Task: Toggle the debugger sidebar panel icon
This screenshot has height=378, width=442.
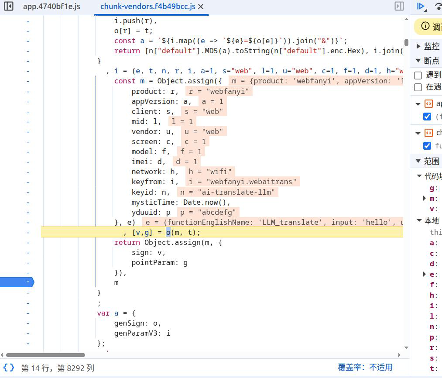Action: 399,6
